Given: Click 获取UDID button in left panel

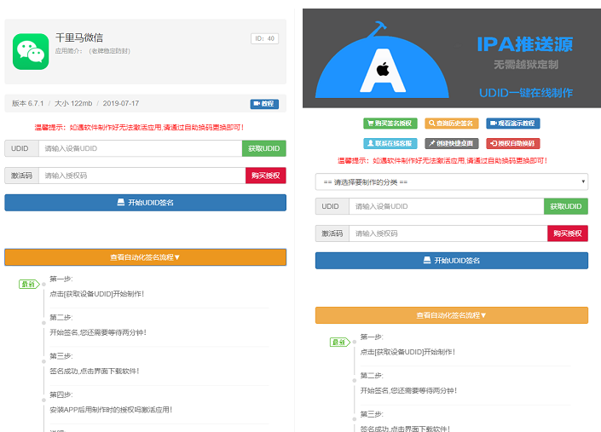Looking at the screenshot, I should 263,148.
